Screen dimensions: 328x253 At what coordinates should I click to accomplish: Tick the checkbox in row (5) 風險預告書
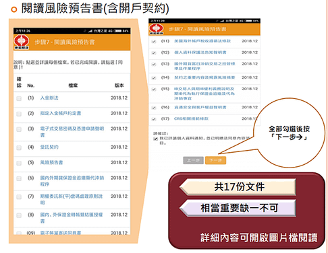(x=19, y=163)
